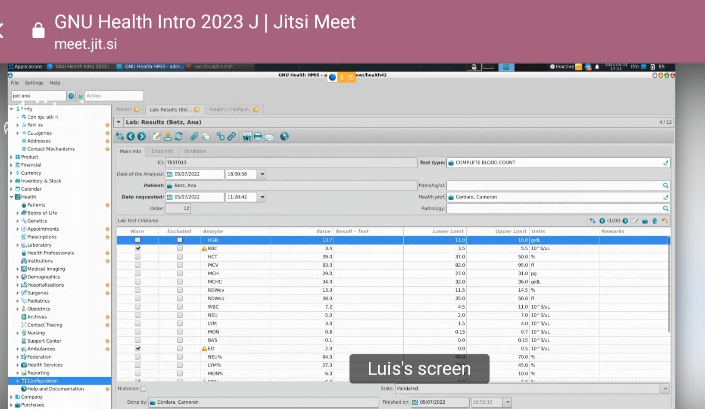
Task: Open the Settings menu
Action: 34,83
